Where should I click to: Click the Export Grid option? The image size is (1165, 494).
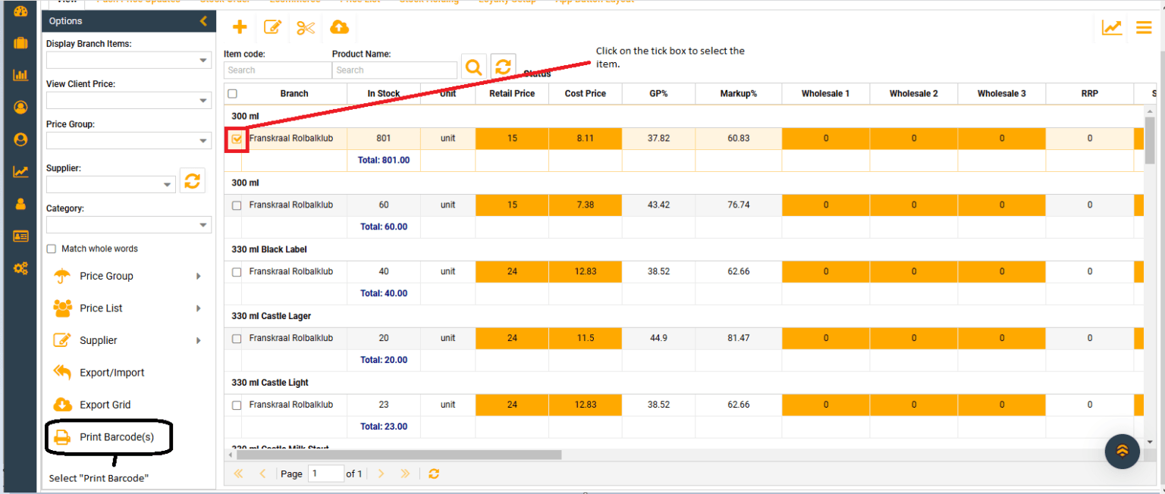tap(105, 405)
